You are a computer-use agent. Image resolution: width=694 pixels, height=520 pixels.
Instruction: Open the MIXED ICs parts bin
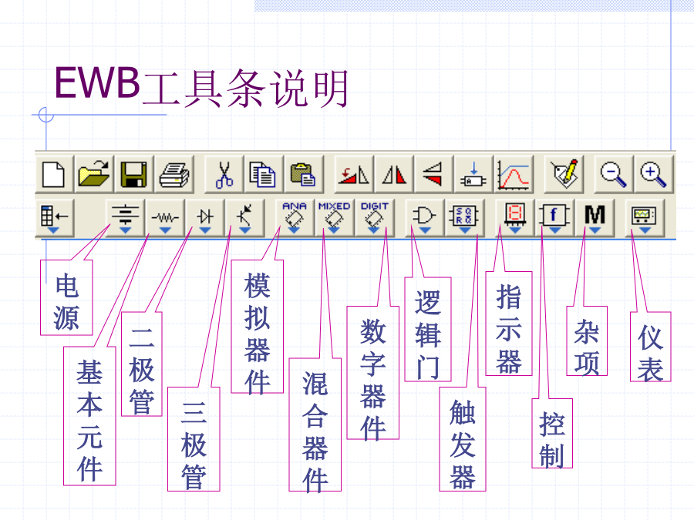pyautogui.click(x=334, y=217)
